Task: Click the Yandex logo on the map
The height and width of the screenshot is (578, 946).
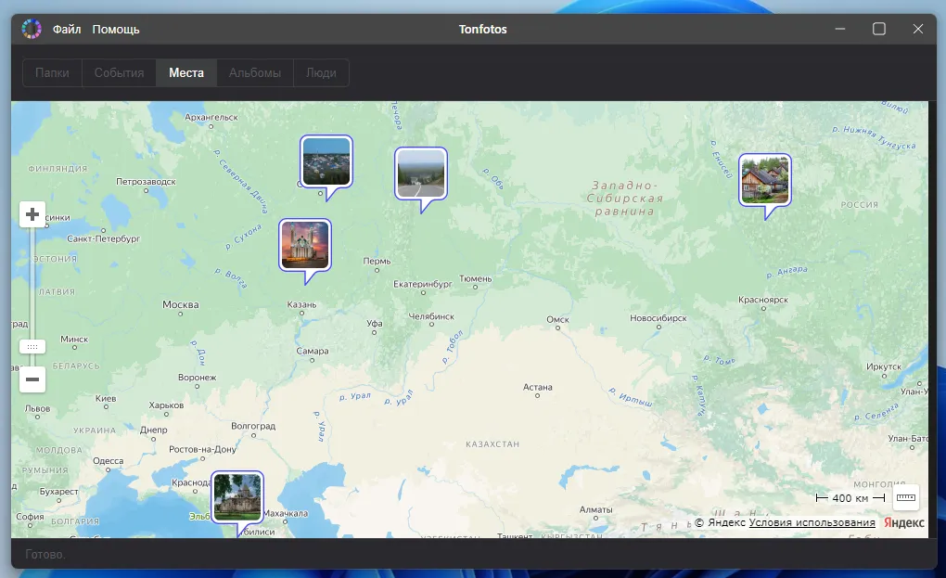Action: (x=903, y=523)
